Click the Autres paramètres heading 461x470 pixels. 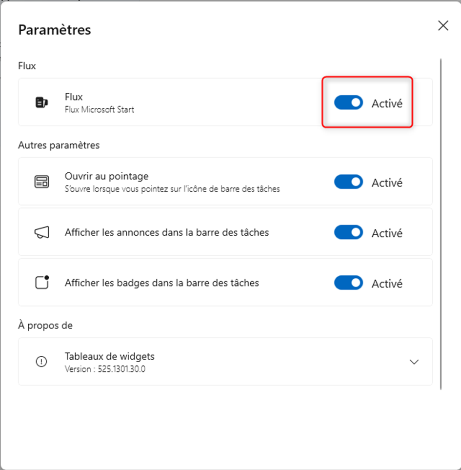click(x=53, y=145)
